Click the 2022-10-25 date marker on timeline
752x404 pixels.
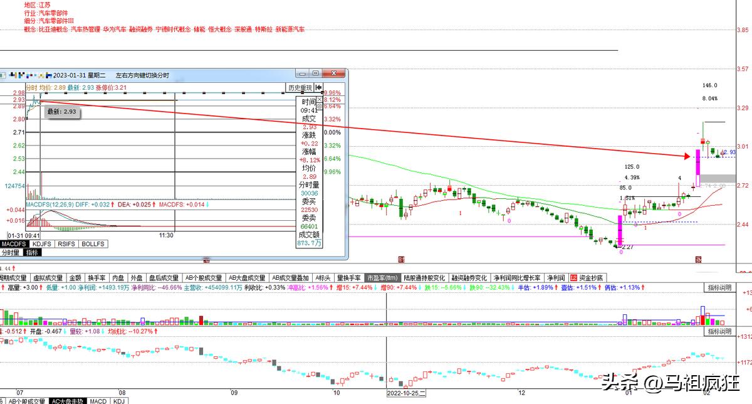[x=406, y=393]
